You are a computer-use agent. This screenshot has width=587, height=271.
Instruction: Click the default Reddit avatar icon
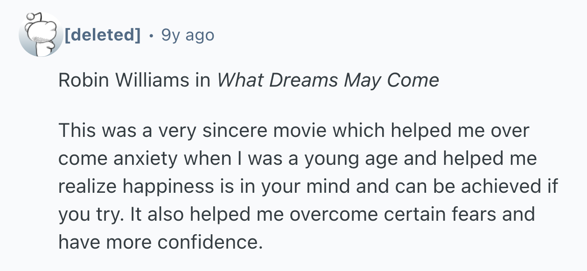point(40,35)
